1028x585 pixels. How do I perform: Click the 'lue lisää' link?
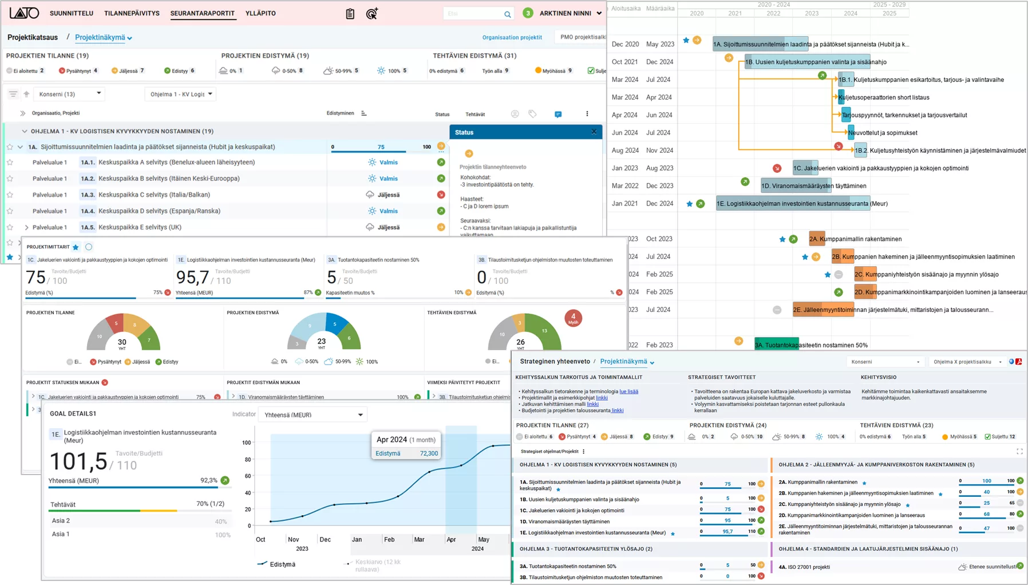pos(628,392)
